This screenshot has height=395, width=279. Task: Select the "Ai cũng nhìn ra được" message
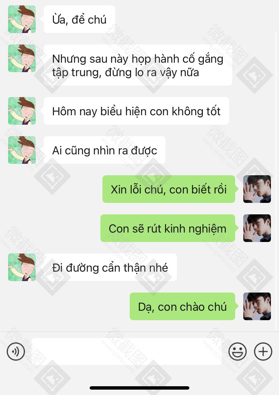click(104, 150)
